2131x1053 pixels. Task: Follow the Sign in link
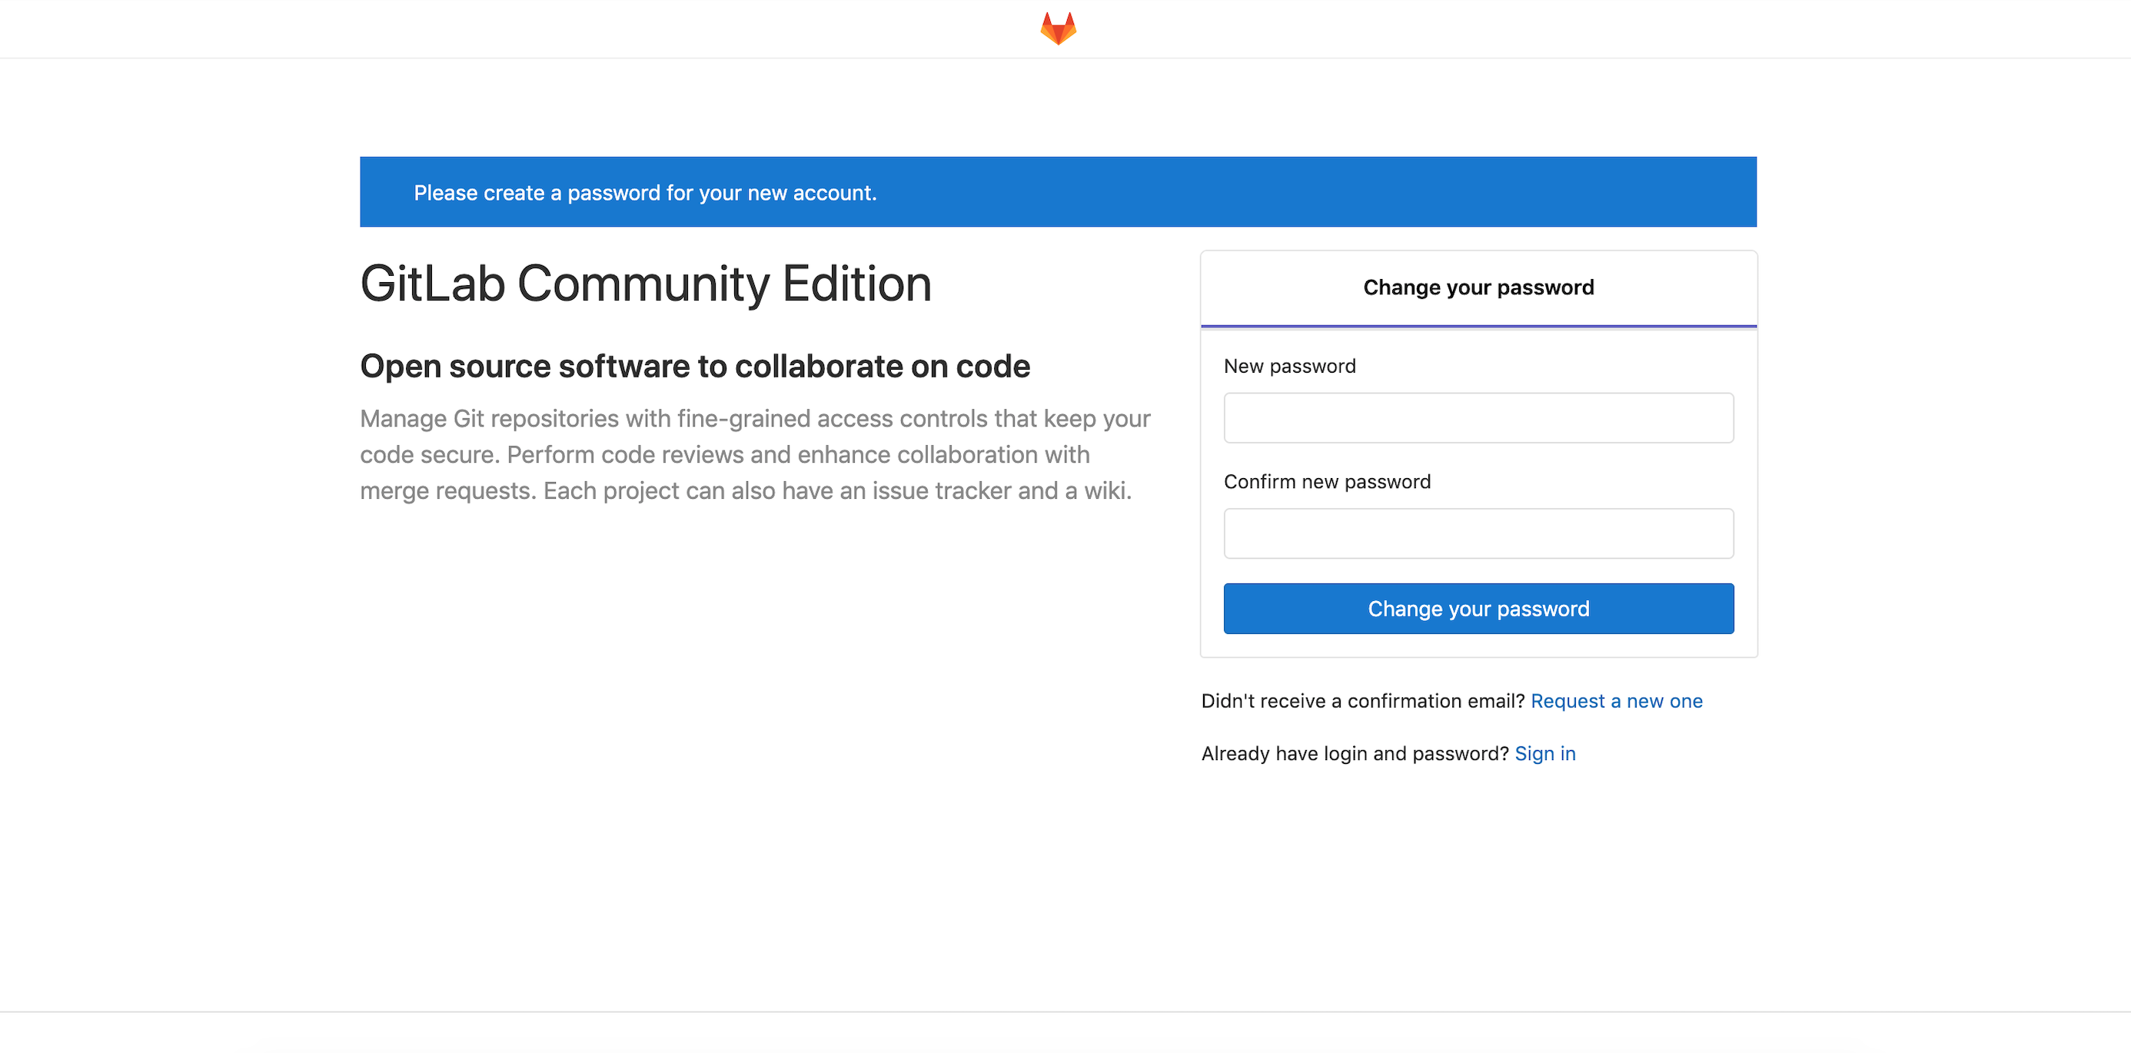coord(1544,753)
